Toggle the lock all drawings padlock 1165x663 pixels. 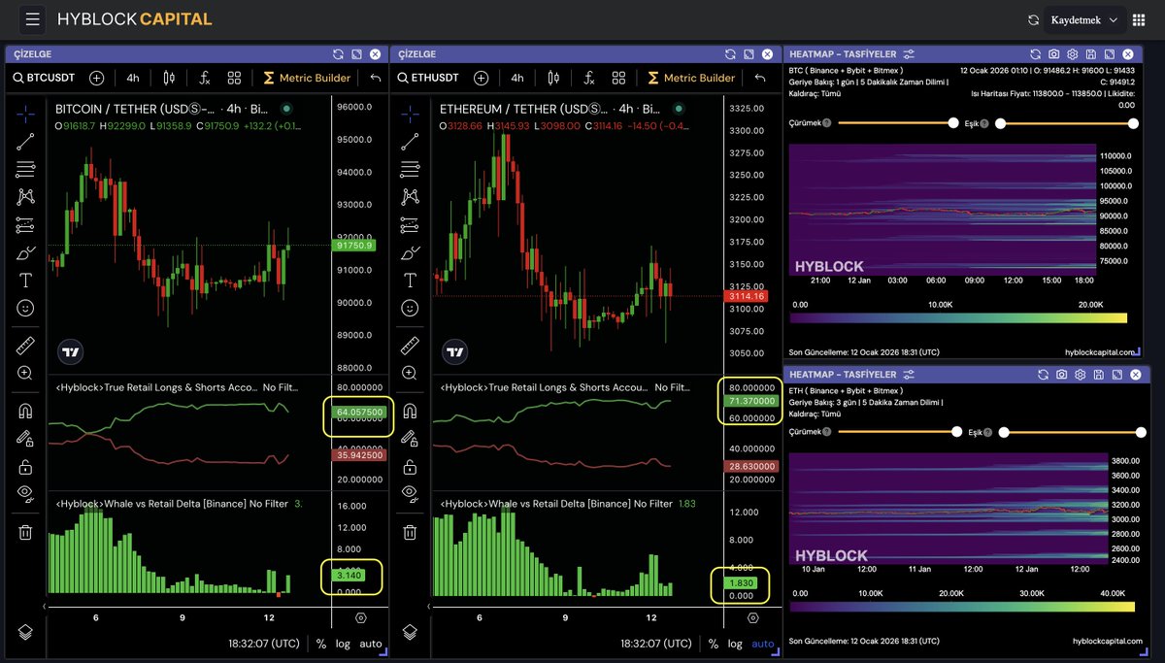25,464
